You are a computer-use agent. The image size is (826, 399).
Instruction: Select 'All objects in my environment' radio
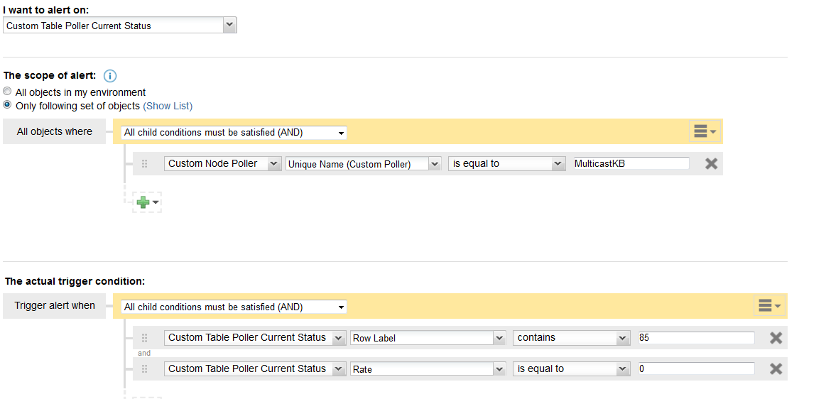point(7,92)
